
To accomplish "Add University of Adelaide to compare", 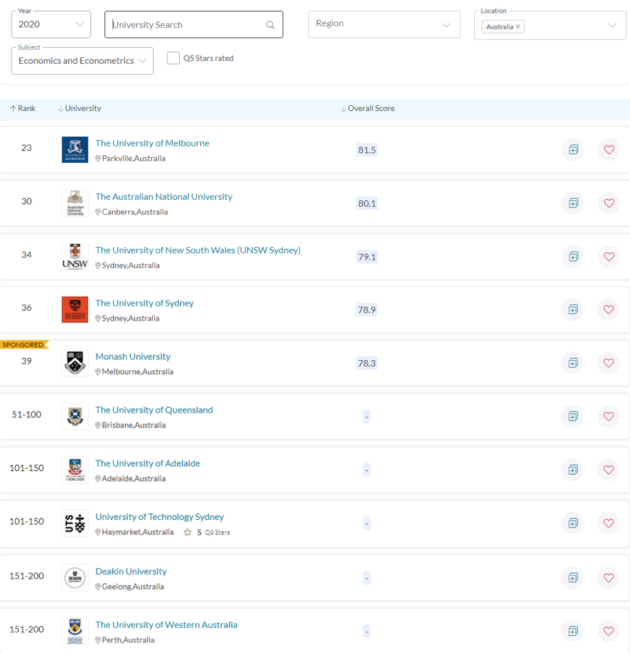I will 573,469.
